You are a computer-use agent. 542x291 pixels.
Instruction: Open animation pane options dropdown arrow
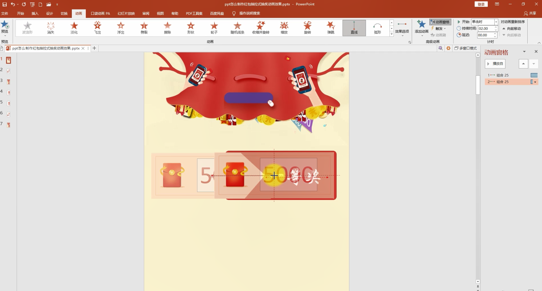point(524,52)
